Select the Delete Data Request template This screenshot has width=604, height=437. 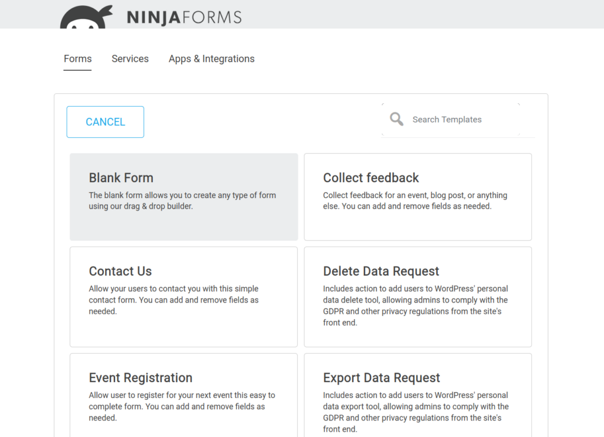(418, 297)
